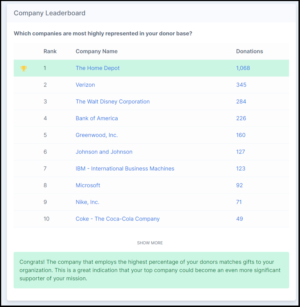Open the 284 donations figure for Disney
This screenshot has height=307, width=300.
(241, 102)
